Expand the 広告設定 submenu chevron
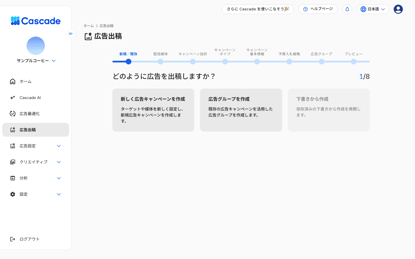The width and height of the screenshot is (415, 259). [x=59, y=146]
